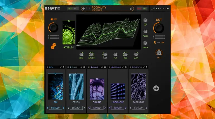Click the MIX knob

tap(159, 52)
